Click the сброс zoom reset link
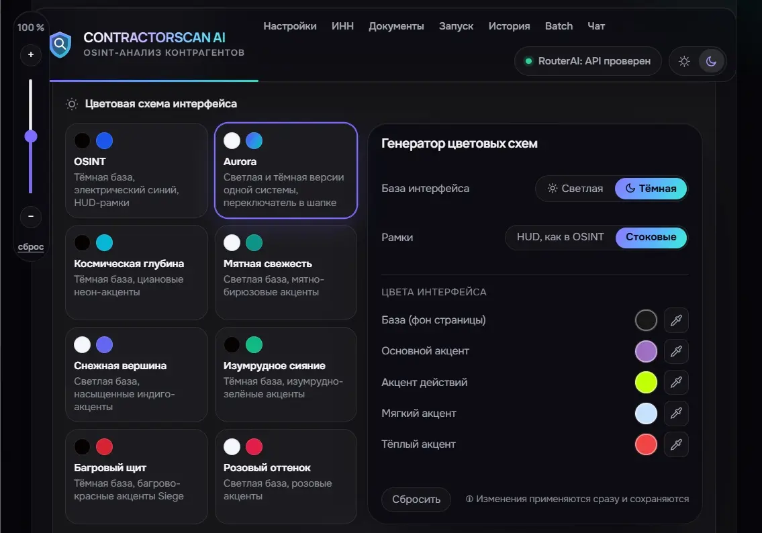Image resolution: width=762 pixels, height=533 pixels. pos(31,247)
